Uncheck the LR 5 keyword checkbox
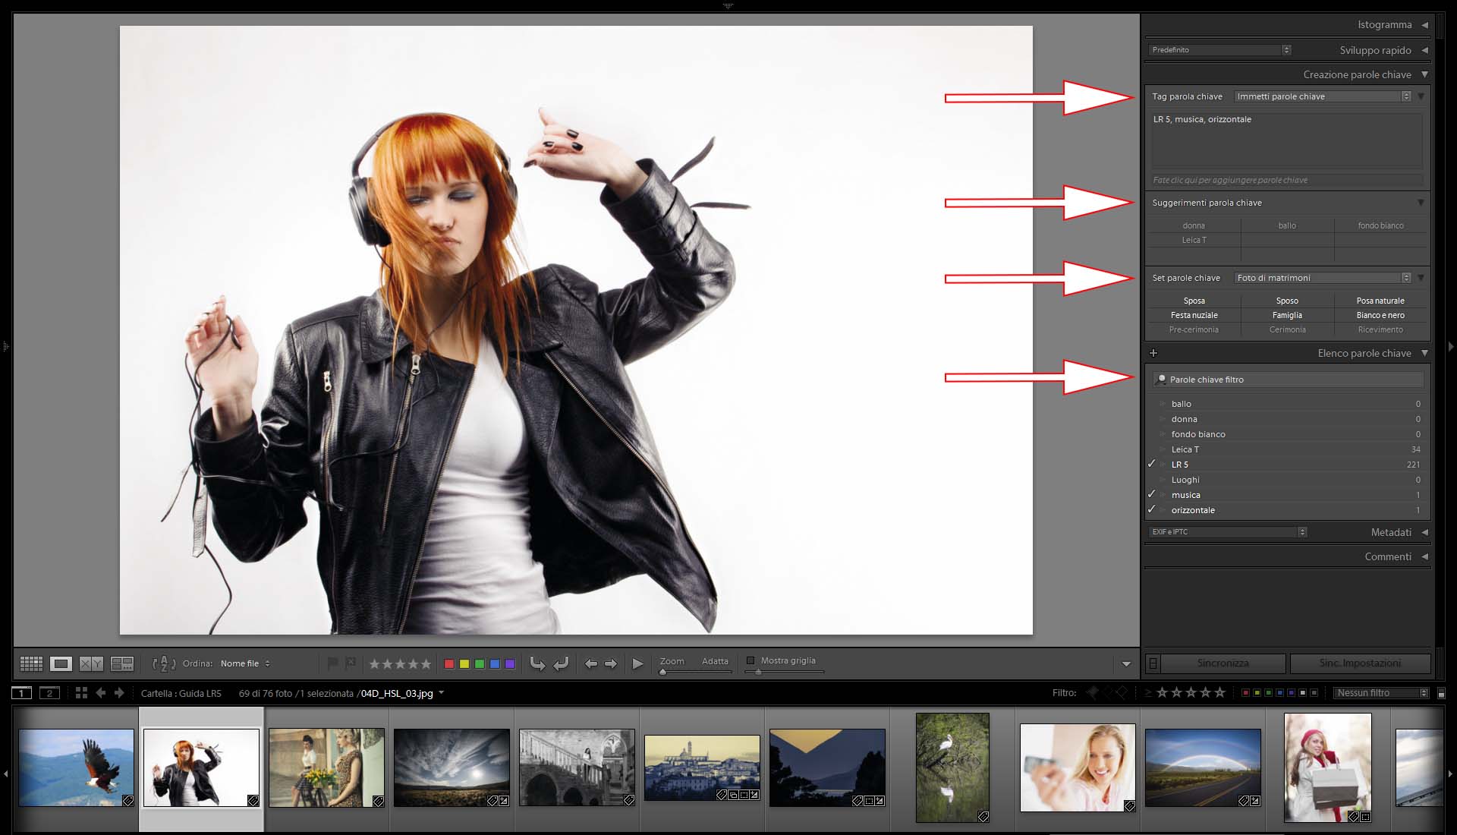 click(x=1152, y=464)
